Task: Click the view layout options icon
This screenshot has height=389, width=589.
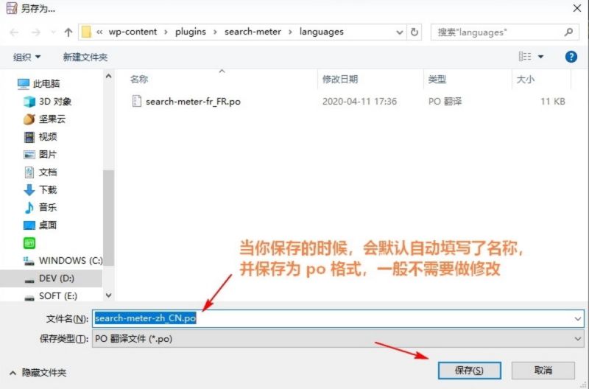Action: [x=526, y=57]
